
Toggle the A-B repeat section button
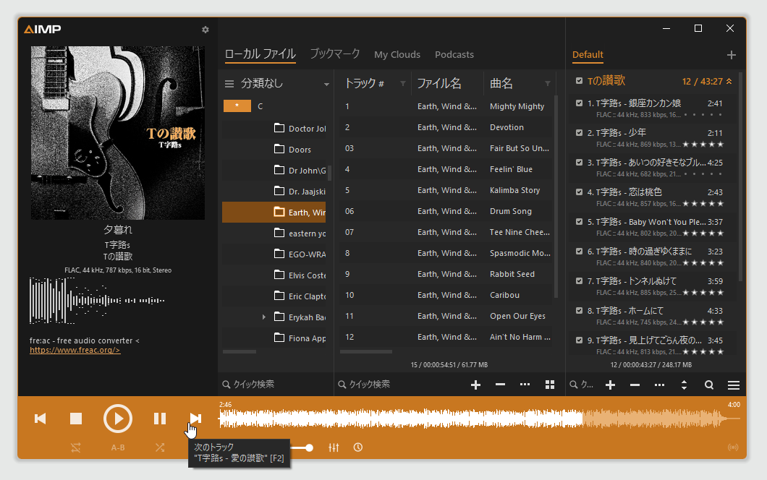[118, 447]
